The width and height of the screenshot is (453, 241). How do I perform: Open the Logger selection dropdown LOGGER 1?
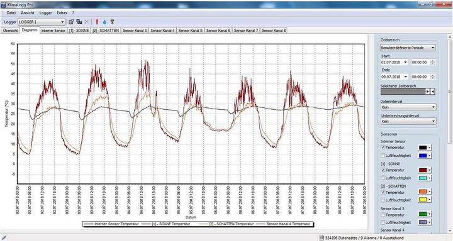pos(42,22)
